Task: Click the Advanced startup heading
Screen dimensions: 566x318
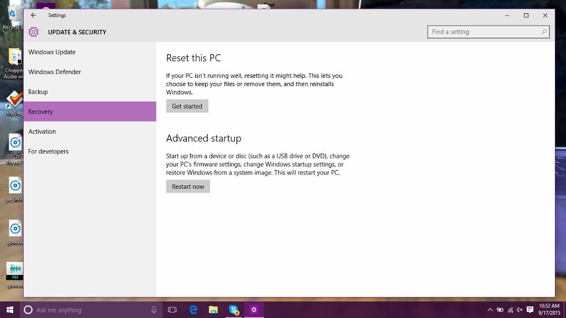Action: coord(203,139)
